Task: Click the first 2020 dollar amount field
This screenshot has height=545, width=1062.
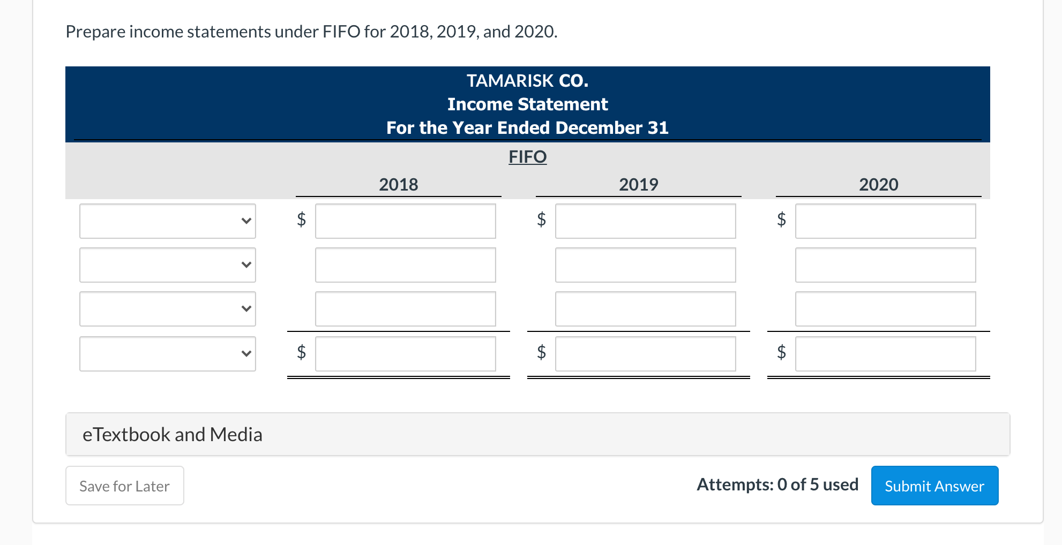Action: [885, 221]
